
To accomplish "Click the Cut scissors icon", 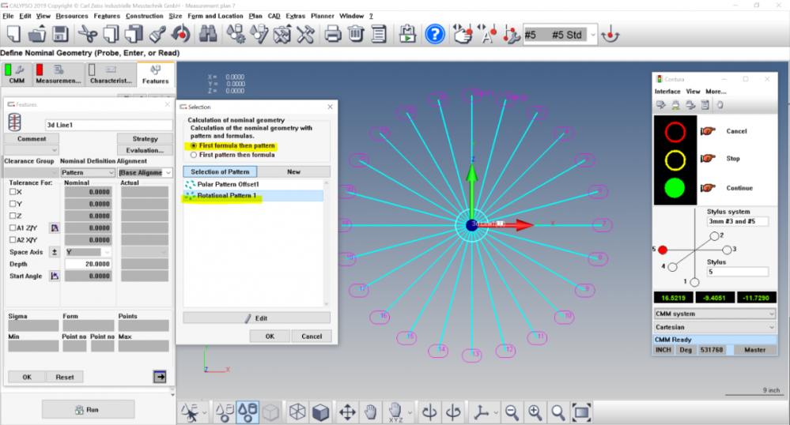I will point(87,35).
